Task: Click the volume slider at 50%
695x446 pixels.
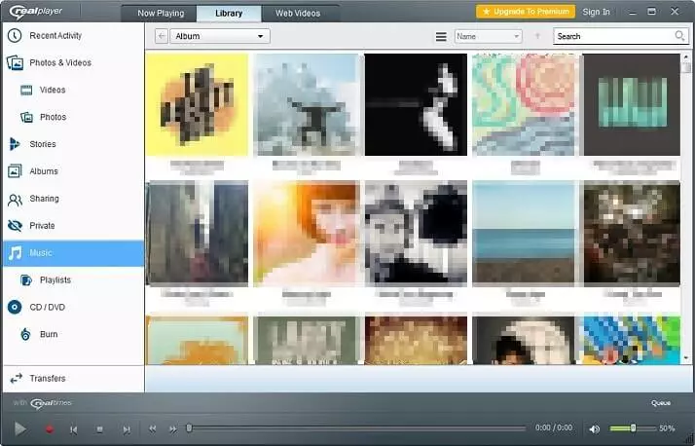Action: (632, 428)
